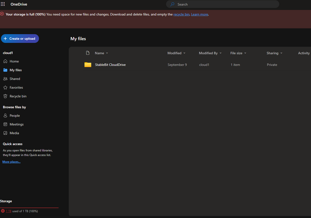Open the Shared files view
This screenshot has width=311, height=218.
pyautogui.click(x=14, y=78)
